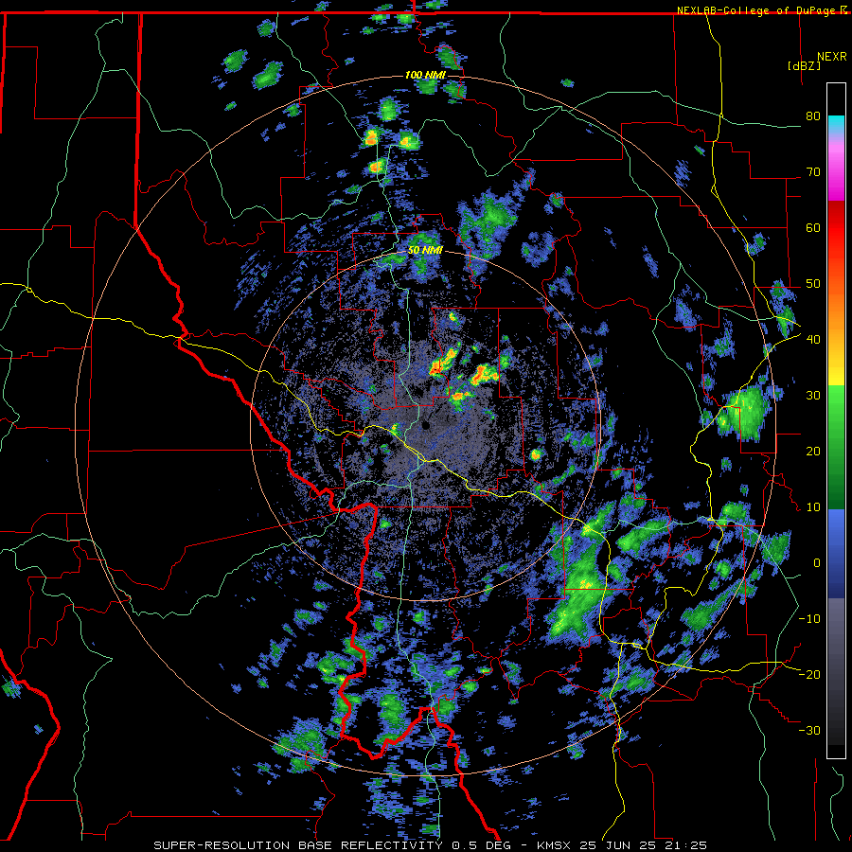
Task: Click the -20 value on the dBZ scale
Action: tap(809, 674)
